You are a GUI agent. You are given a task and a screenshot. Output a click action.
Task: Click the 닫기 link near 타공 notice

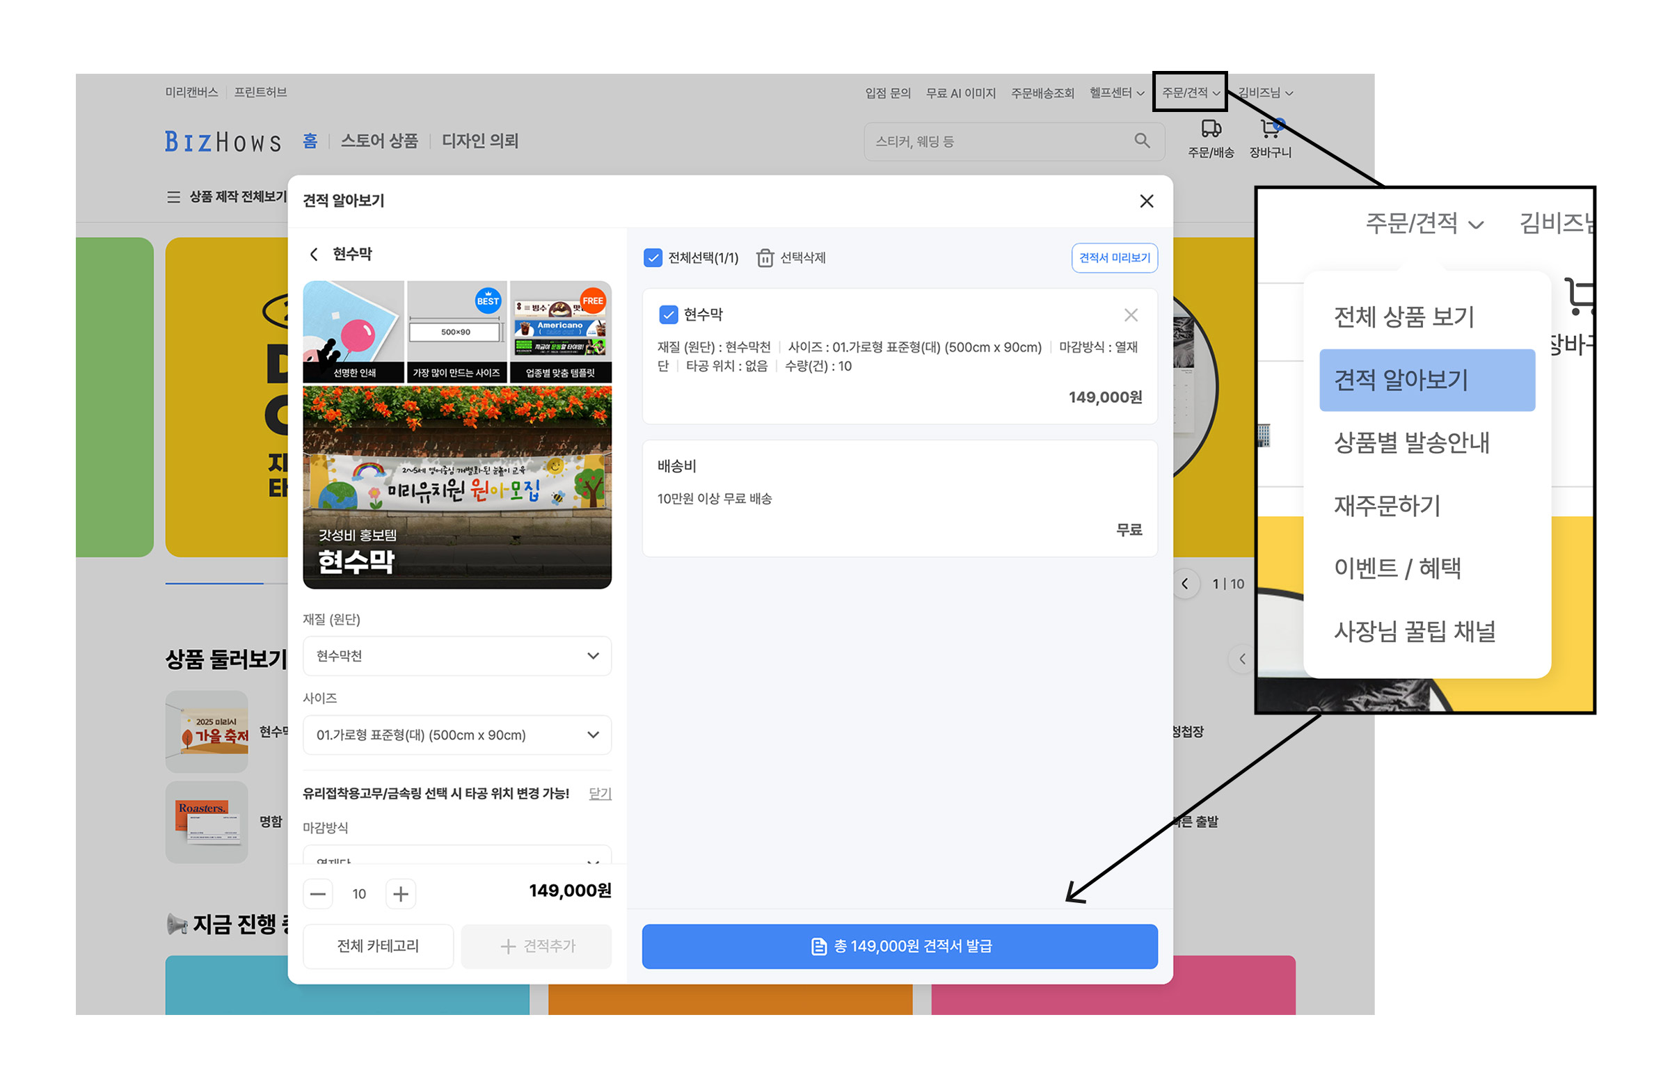point(600,793)
